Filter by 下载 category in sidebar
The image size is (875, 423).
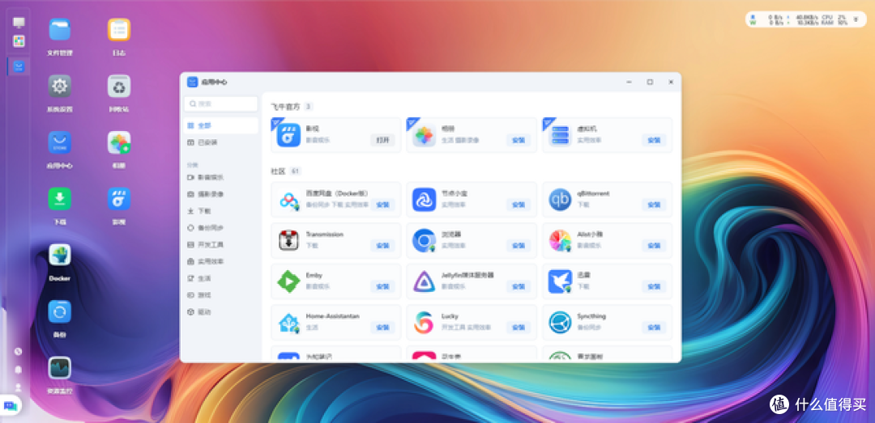(x=221, y=211)
